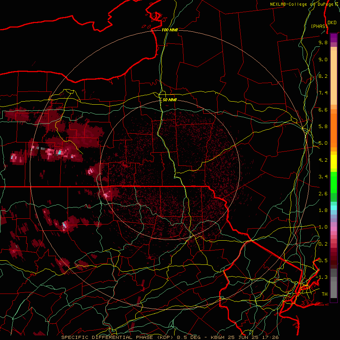Click the 8.2 value on the color scale
The image size is (340, 340).
coord(323,76)
